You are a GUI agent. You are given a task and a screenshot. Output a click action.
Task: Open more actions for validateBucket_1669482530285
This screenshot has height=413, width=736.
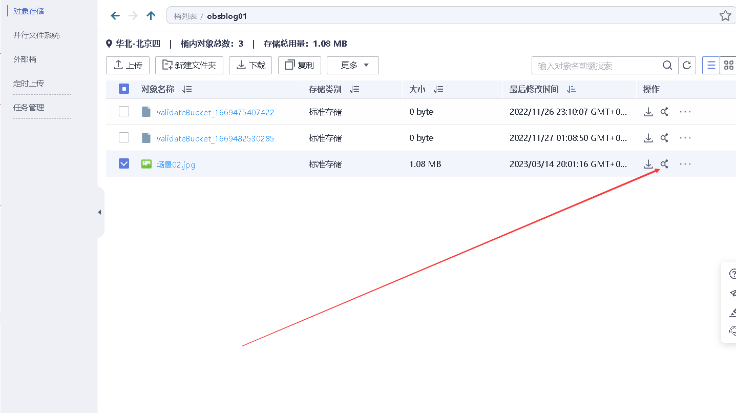[x=685, y=138]
